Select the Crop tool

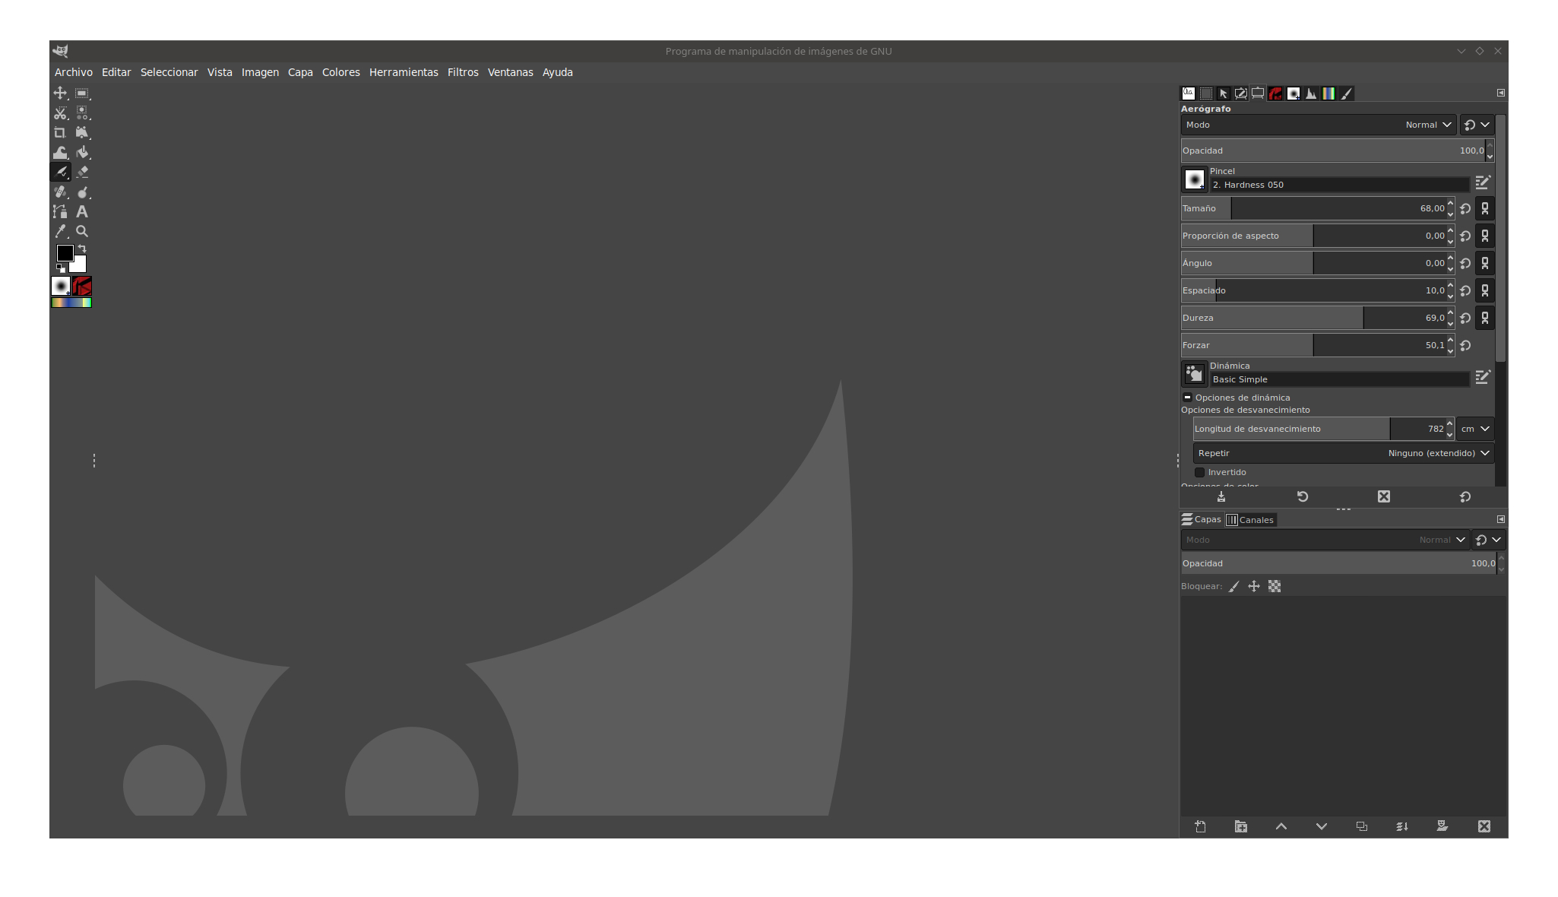coord(60,132)
